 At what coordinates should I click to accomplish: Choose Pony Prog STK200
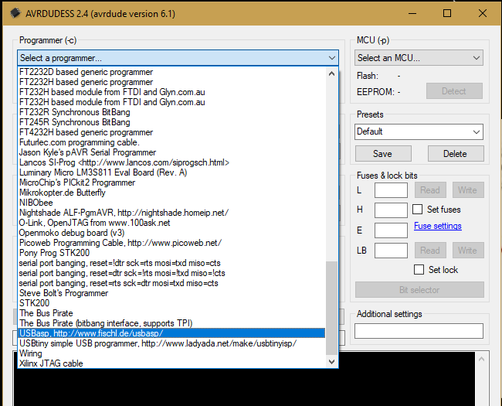(171, 253)
